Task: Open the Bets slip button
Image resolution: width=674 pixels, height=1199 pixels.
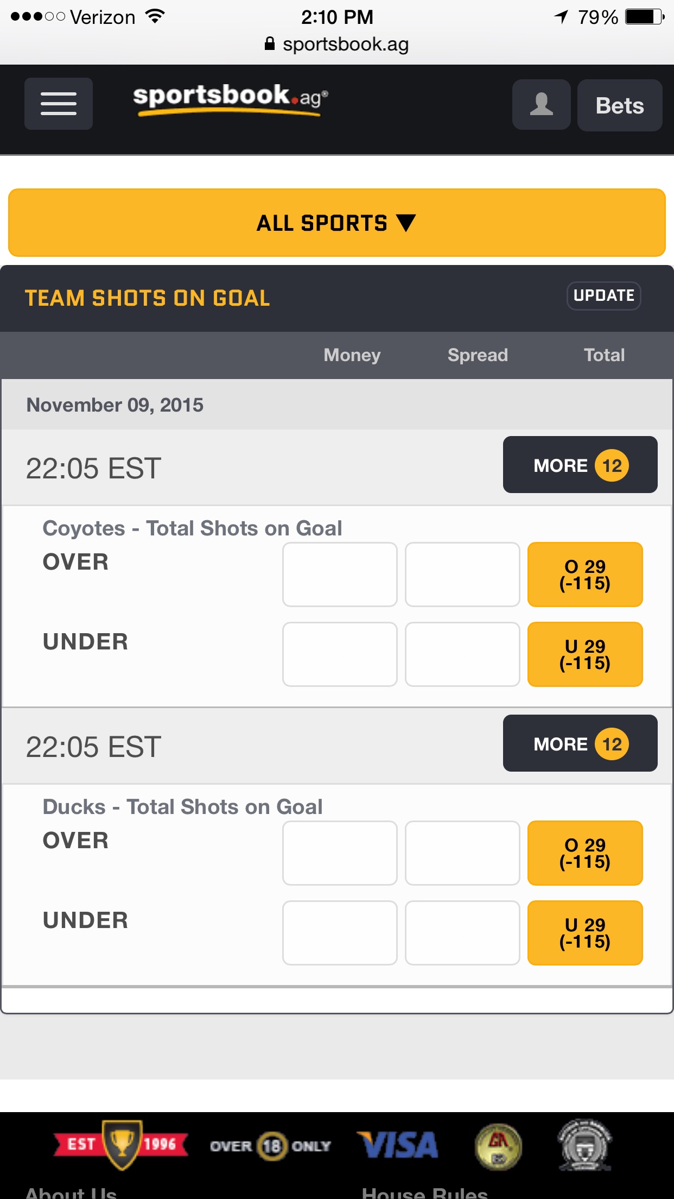Action: pos(620,105)
